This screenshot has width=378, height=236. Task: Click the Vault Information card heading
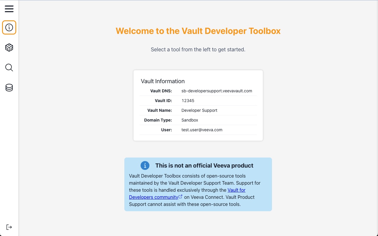click(x=163, y=81)
